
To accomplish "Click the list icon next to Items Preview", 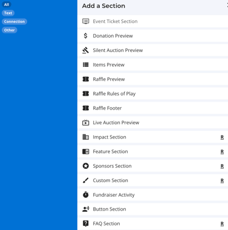I will click(x=86, y=65).
